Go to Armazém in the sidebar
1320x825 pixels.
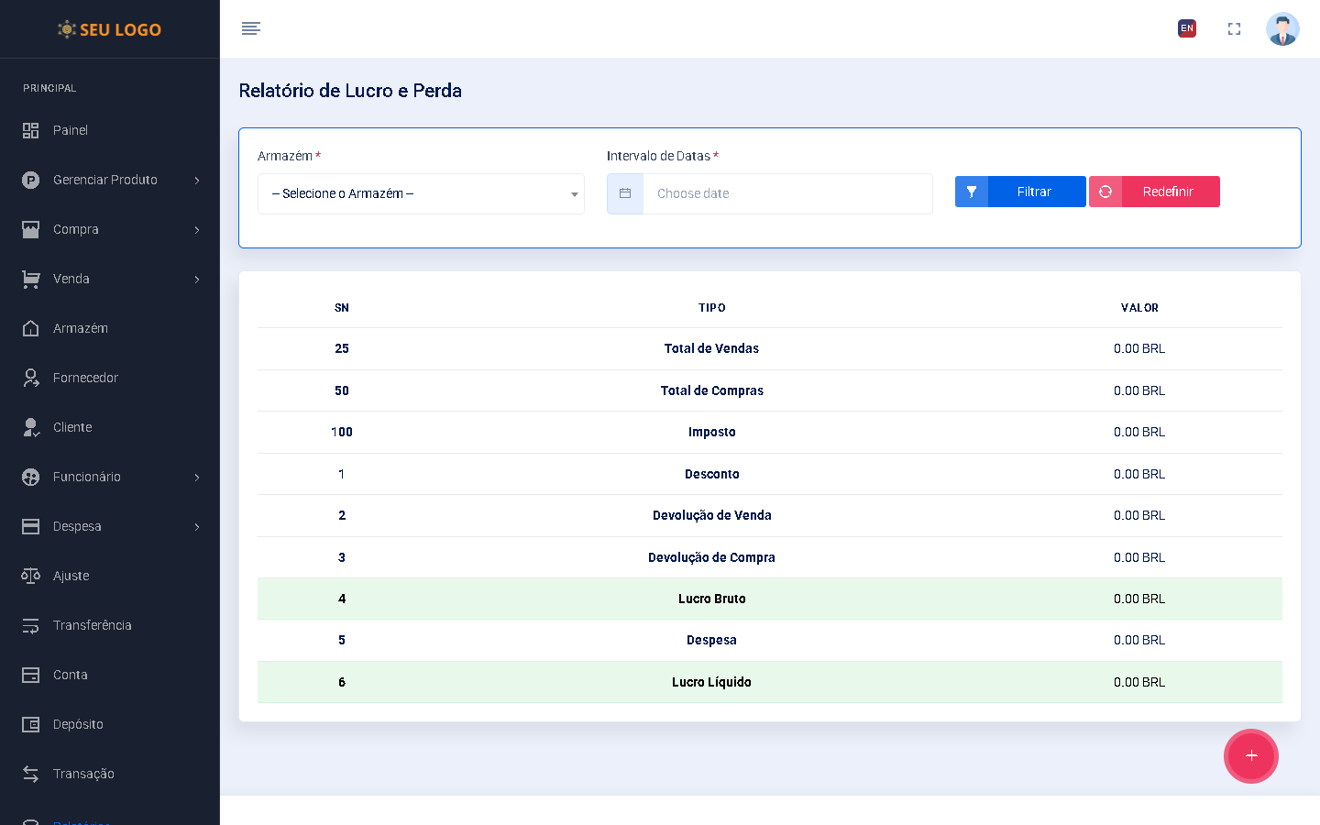pos(81,328)
